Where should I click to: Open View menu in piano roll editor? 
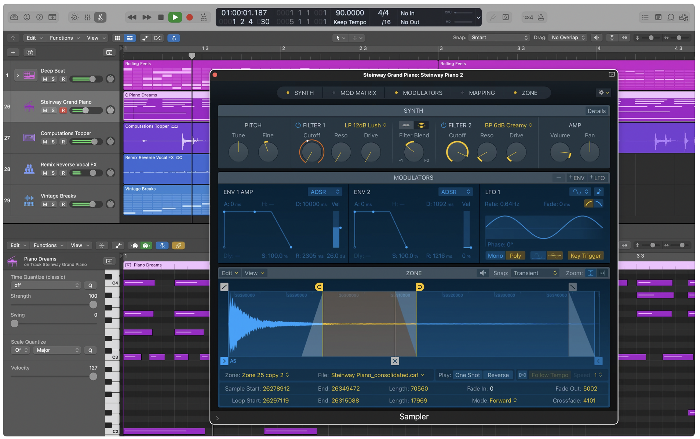80,246
